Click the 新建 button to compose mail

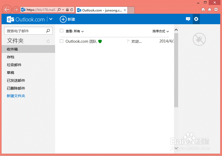[67, 19]
